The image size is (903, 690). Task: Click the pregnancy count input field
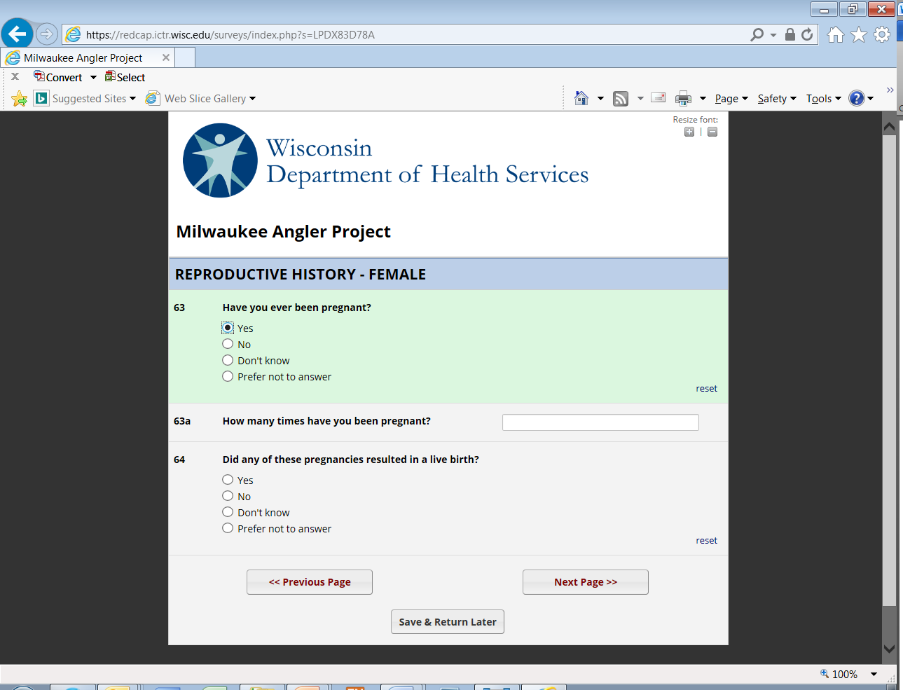600,422
